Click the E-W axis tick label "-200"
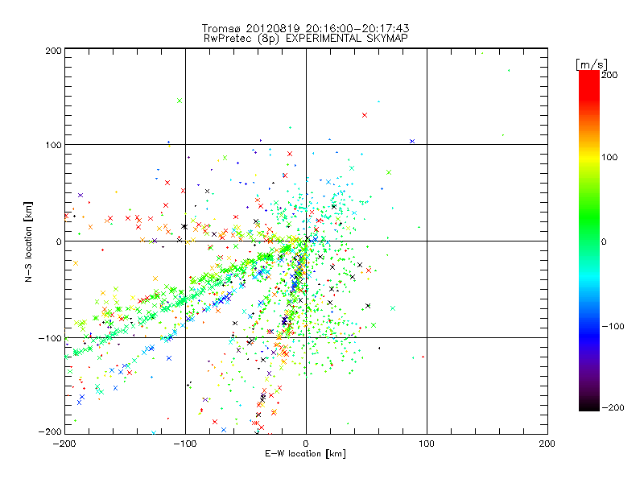 pyautogui.click(x=64, y=444)
